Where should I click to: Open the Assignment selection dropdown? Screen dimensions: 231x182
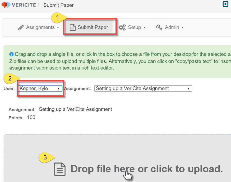[x=143, y=88]
